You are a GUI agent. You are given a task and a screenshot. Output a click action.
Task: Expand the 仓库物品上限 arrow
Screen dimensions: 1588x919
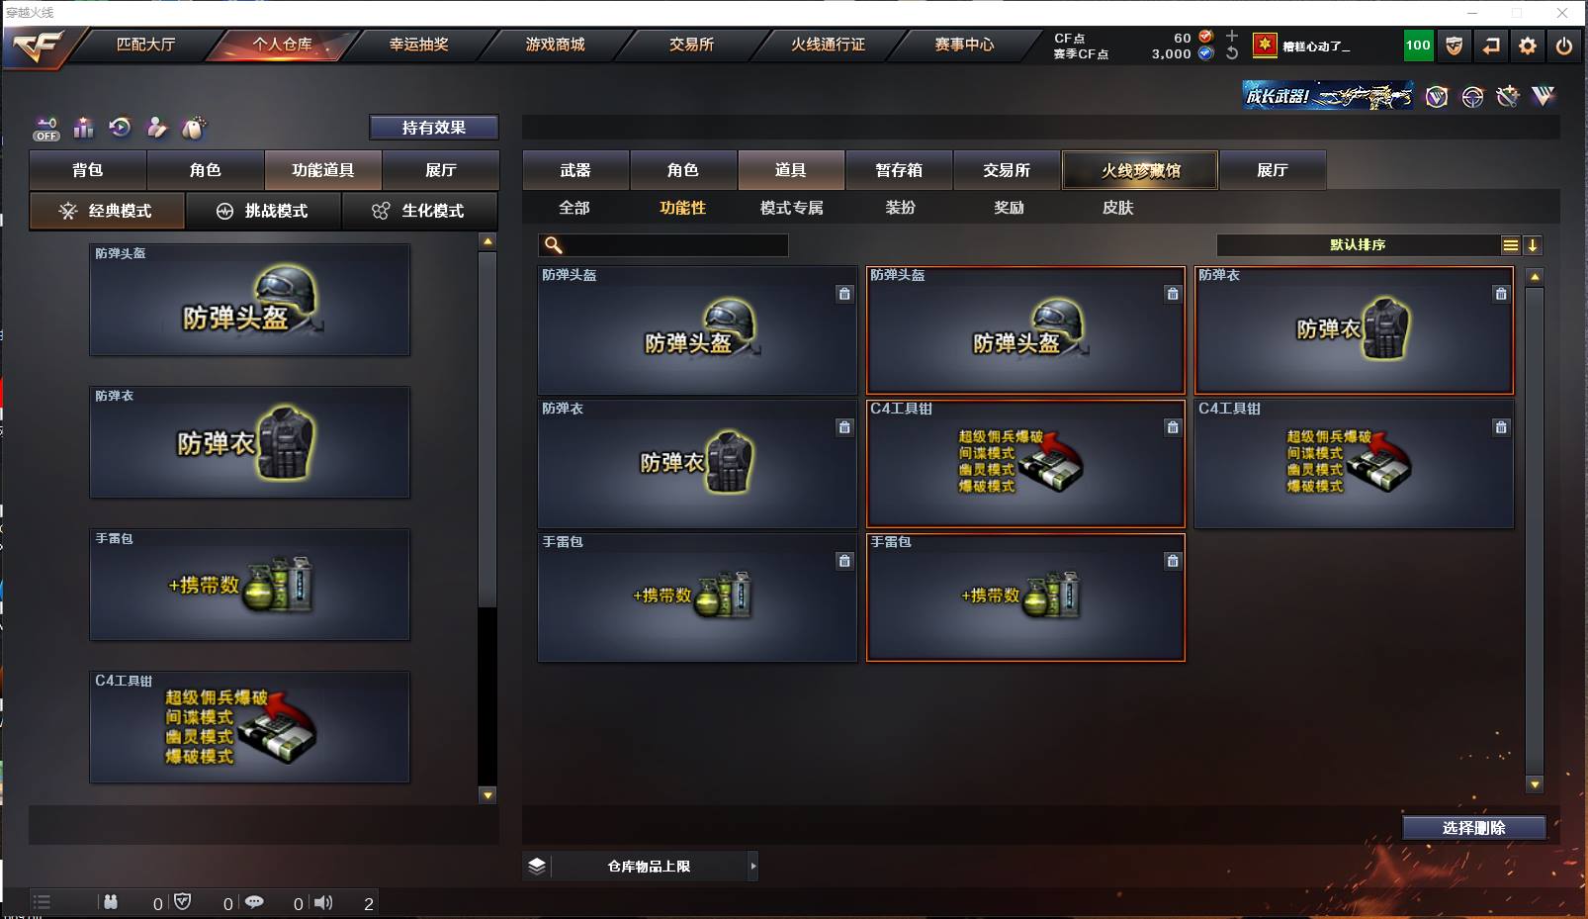753,867
